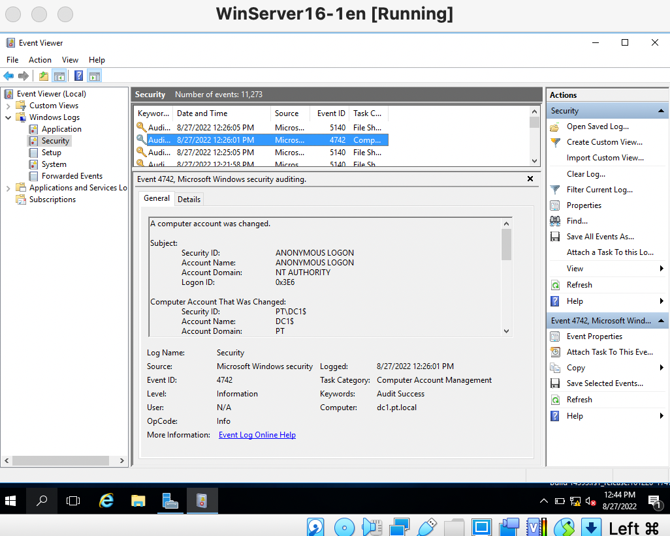Open the View menu in the menu bar
670x536 pixels.
[70, 60]
